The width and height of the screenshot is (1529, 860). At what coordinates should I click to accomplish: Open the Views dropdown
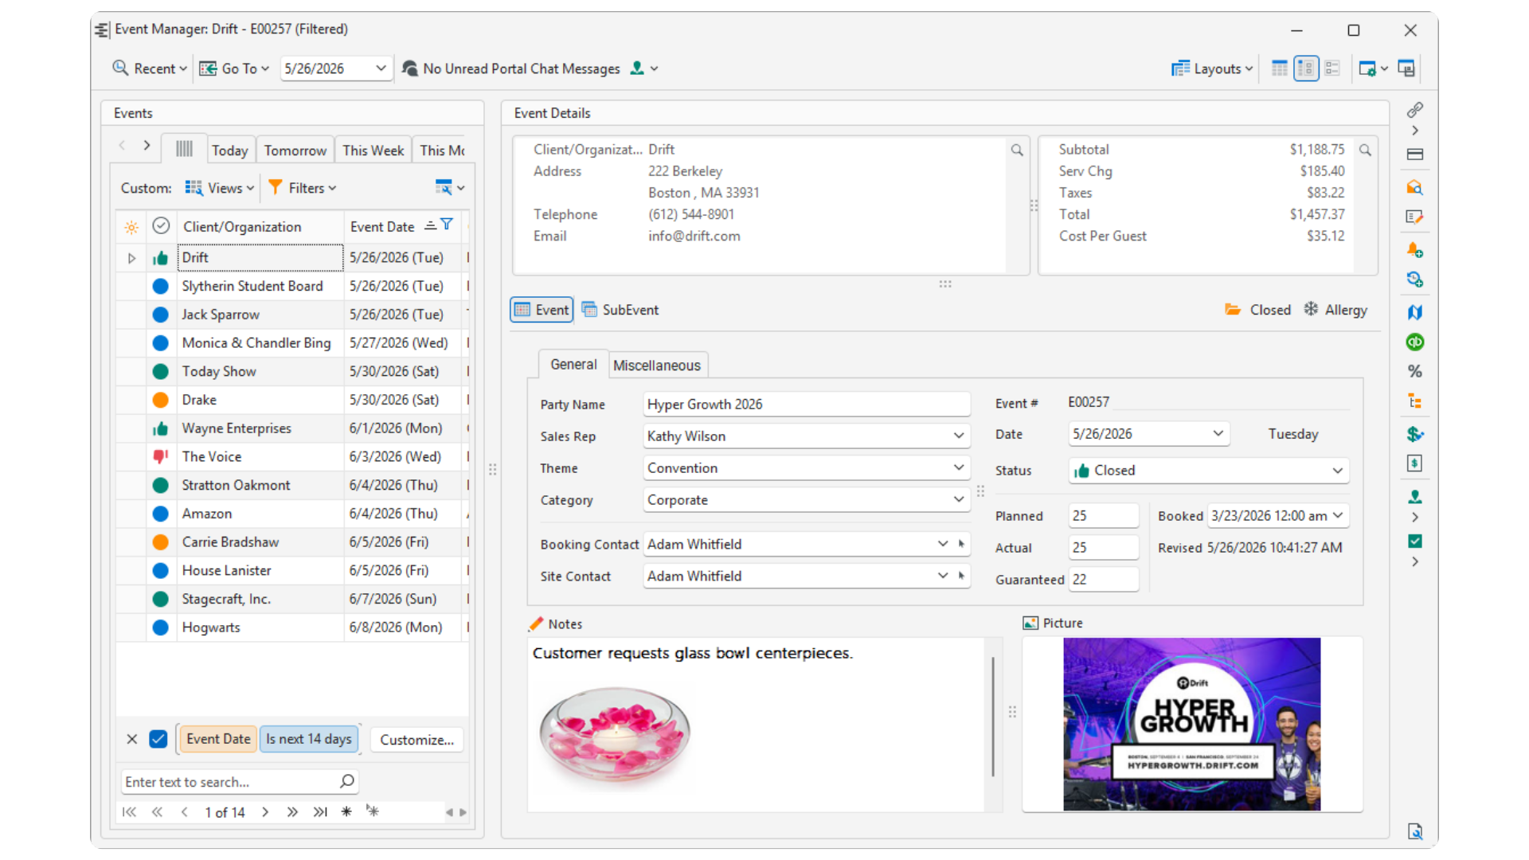point(220,188)
